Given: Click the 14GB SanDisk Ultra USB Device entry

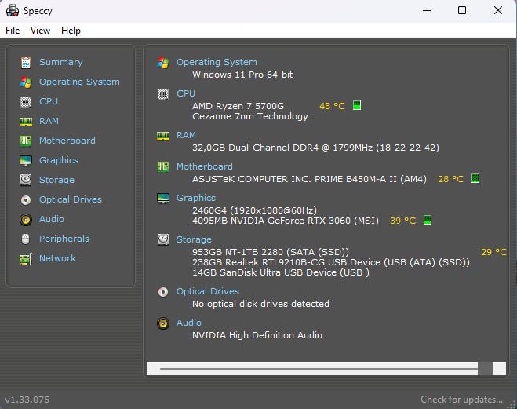Looking at the screenshot, I should pyautogui.click(x=281, y=272).
